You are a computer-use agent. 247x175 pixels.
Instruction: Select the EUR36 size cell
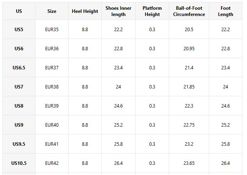(x=52, y=49)
